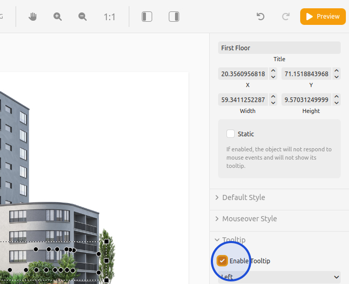This screenshot has height=284, width=349.
Task: Select the hand pan tool
Action: (x=33, y=17)
